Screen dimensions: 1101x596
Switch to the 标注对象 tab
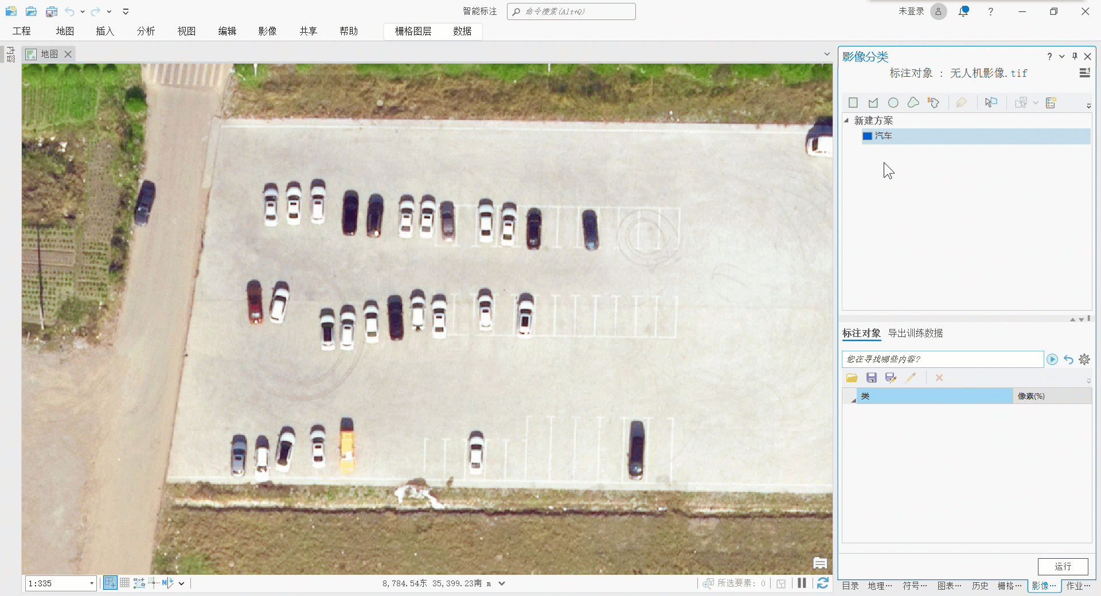coord(861,333)
